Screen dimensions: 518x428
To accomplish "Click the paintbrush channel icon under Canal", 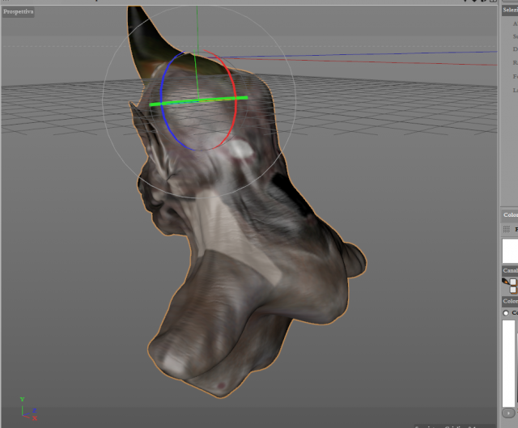I will (505, 282).
